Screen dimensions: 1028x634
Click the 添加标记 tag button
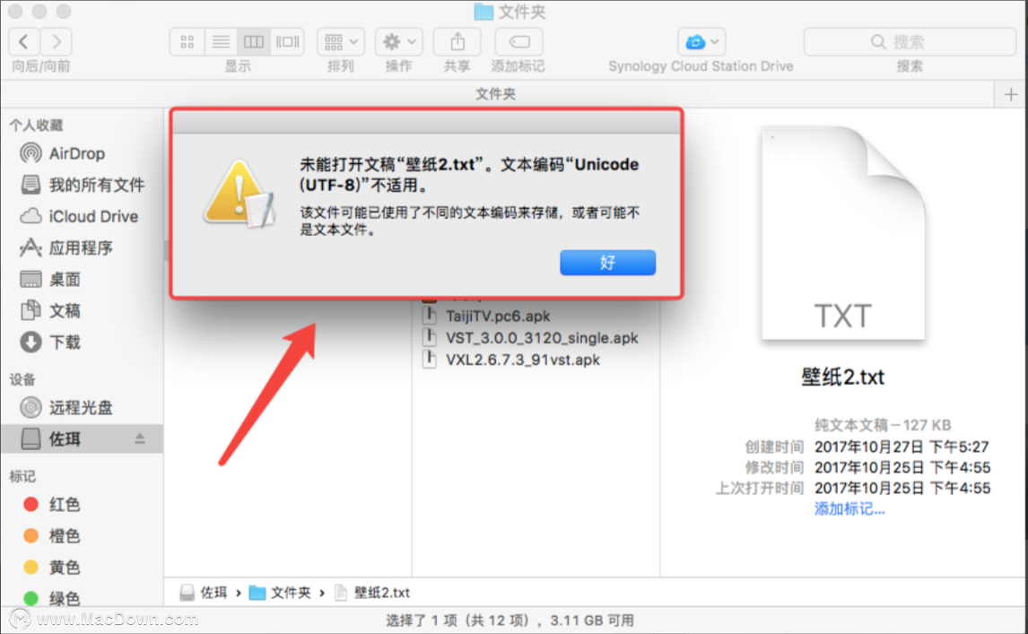(518, 42)
